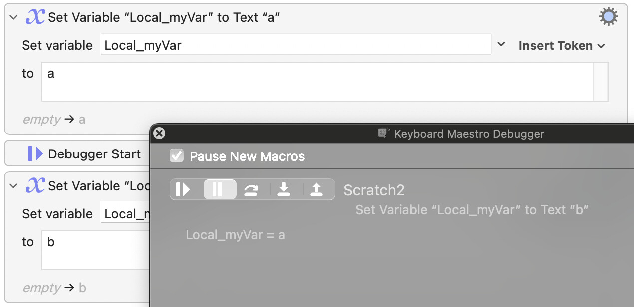
Task: Open the action gear menu
Action: (608, 17)
